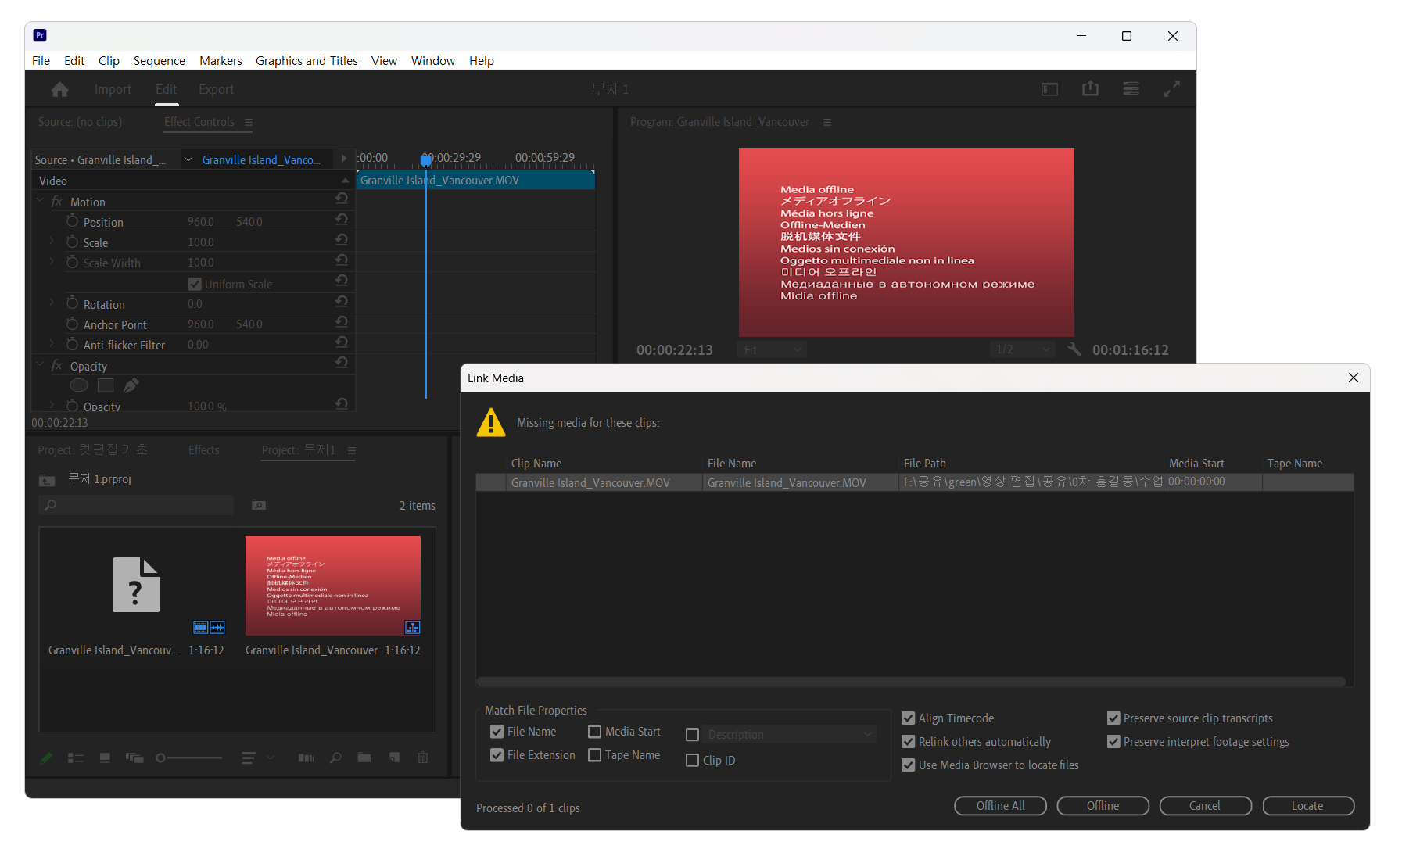This screenshot has width=1402, height=856.
Task: Toggle File Extension match property
Action: [497, 755]
